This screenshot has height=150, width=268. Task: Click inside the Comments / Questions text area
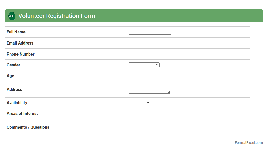click(149, 127)
